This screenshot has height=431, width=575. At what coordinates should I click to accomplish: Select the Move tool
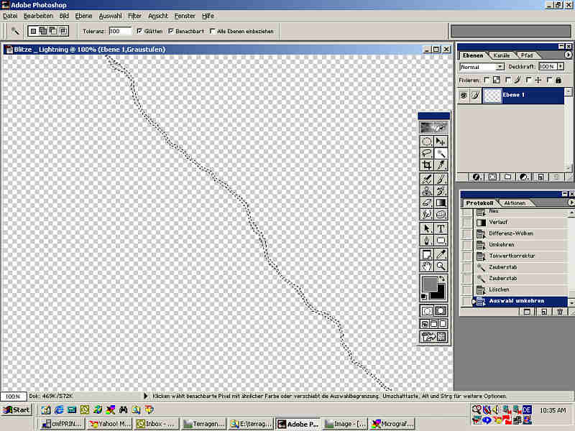click(441, 142)
